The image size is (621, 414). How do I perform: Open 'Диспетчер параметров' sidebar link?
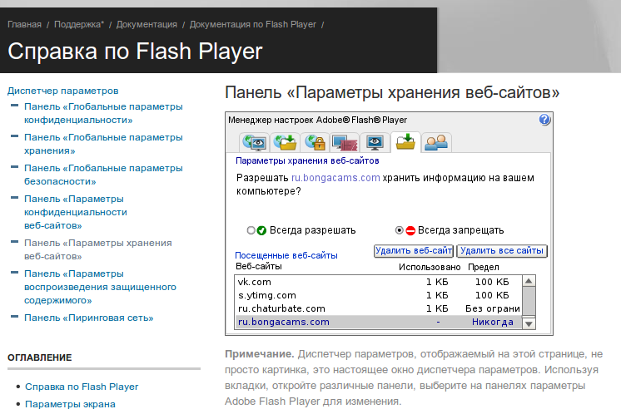63,91
